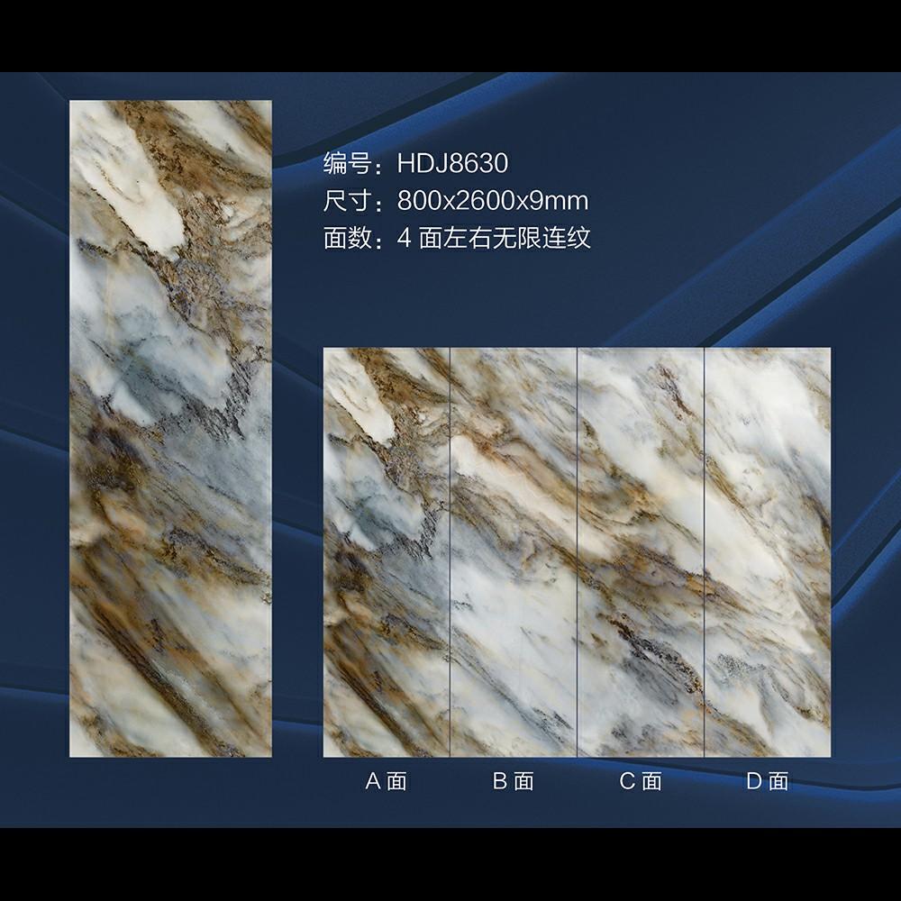The image size is (901, 901).
Task: Click the size text 800x2600x9mm
Action: tap(493, 201)
